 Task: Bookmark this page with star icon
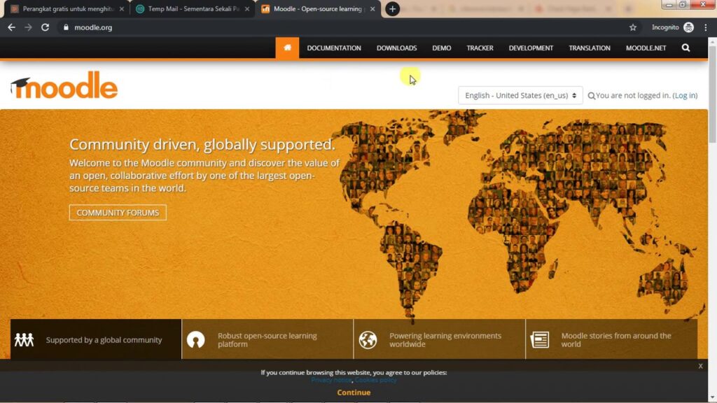(633, 27)
